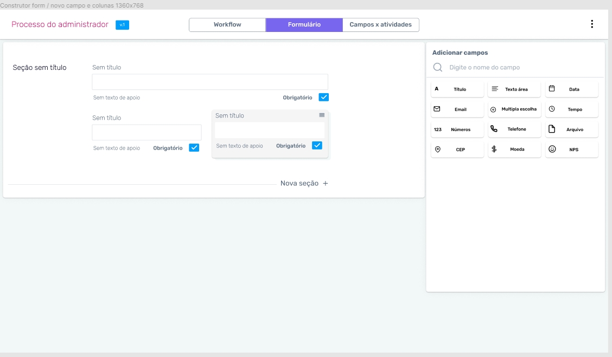
Task: Toggle Obrigatório checkbox in the highlighted field card
Action: 317,146
